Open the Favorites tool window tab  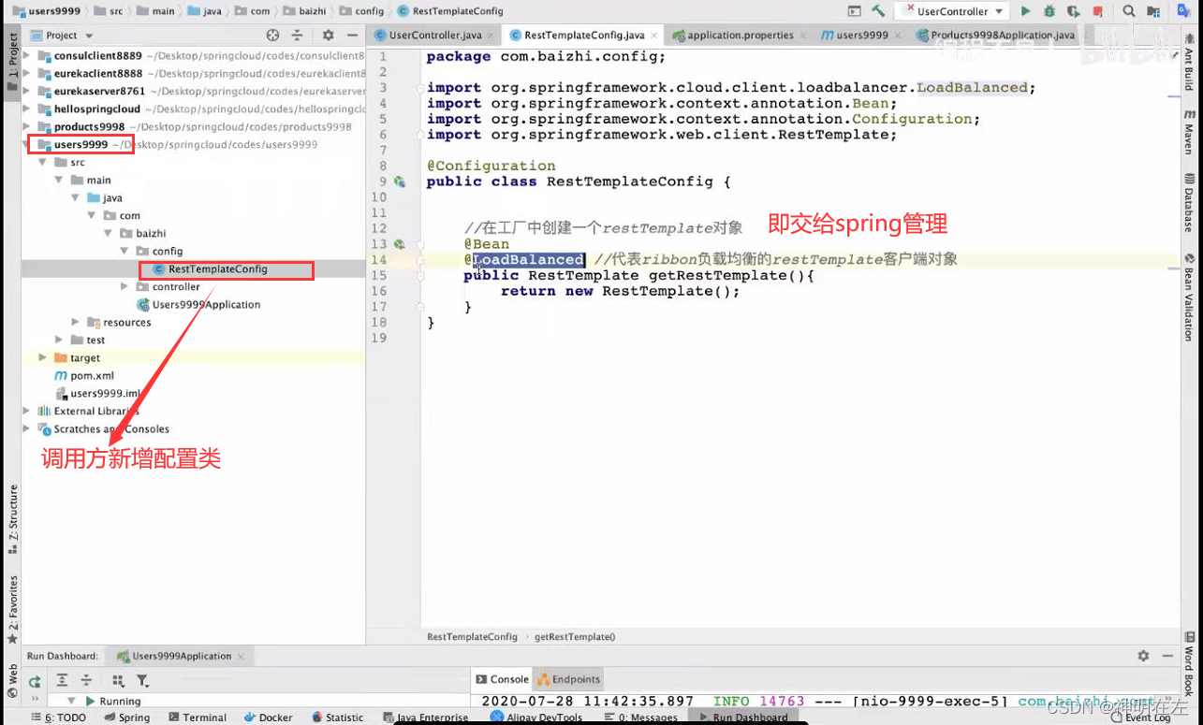pos(12,609)
